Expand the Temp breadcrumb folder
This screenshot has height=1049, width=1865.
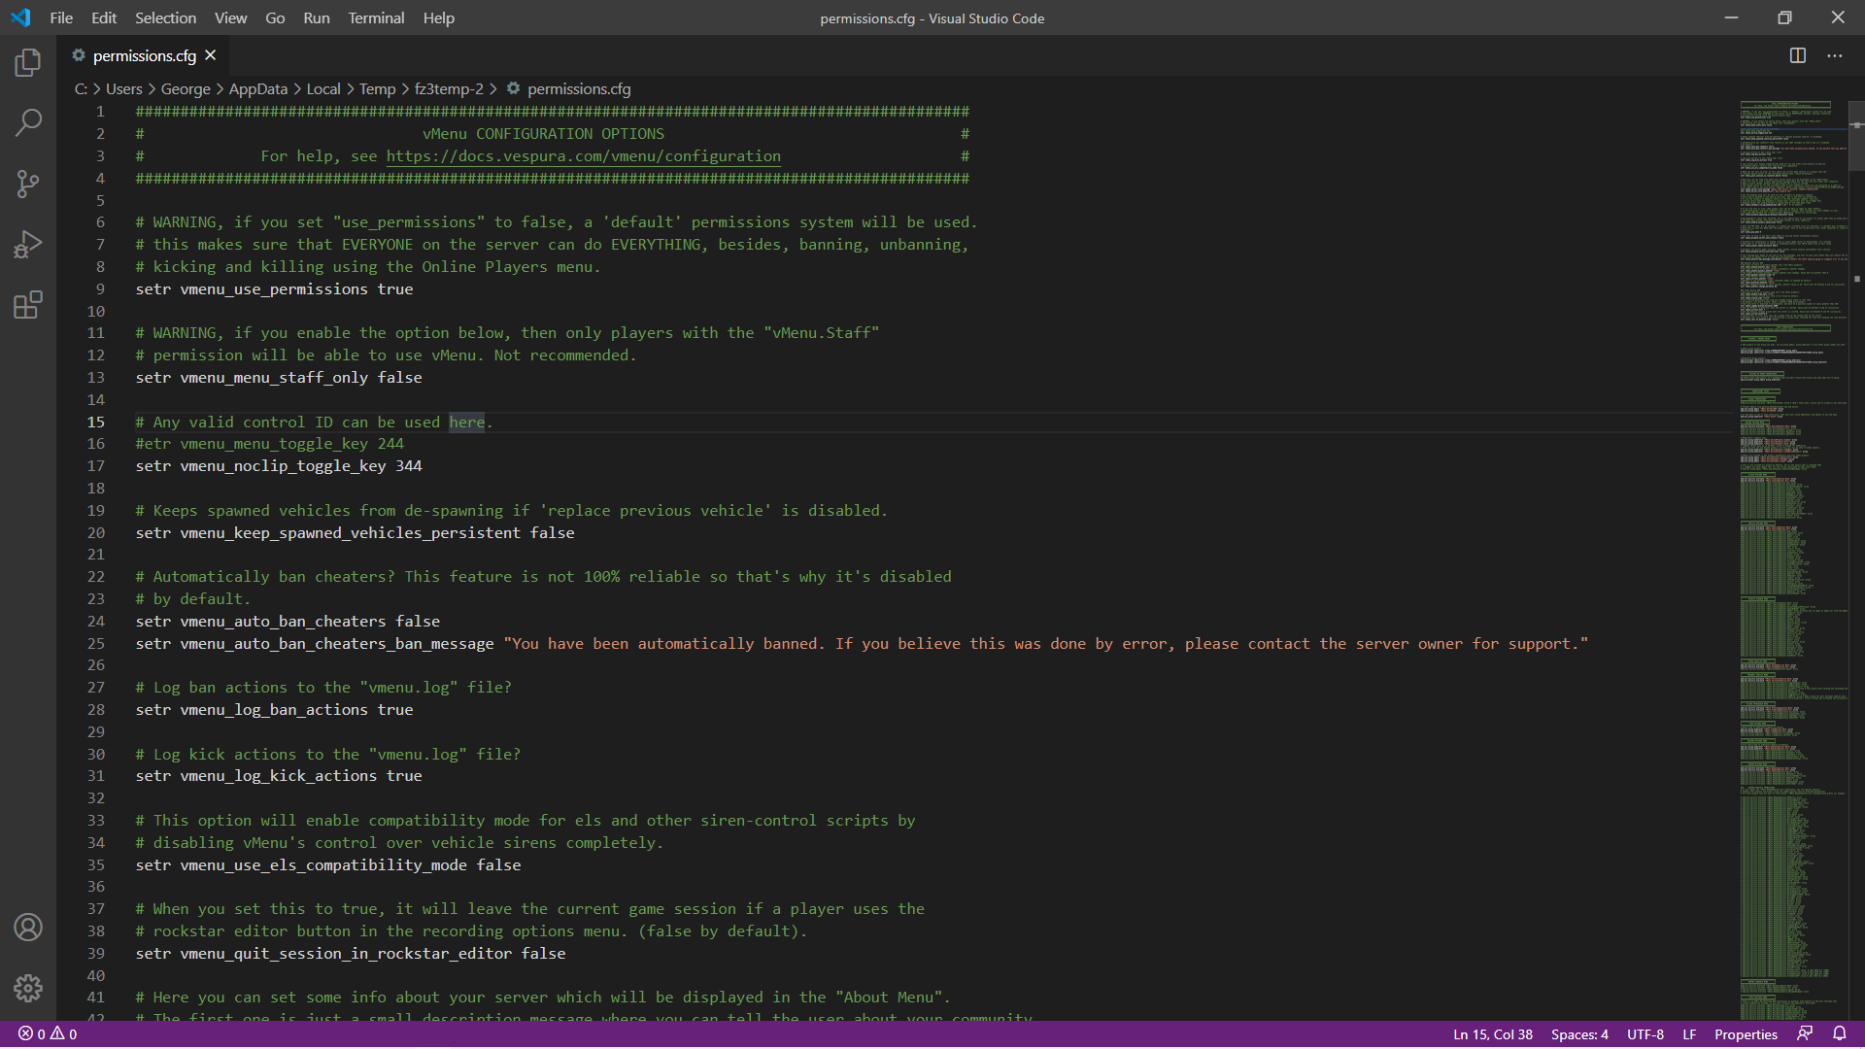(x=377, y=88)
